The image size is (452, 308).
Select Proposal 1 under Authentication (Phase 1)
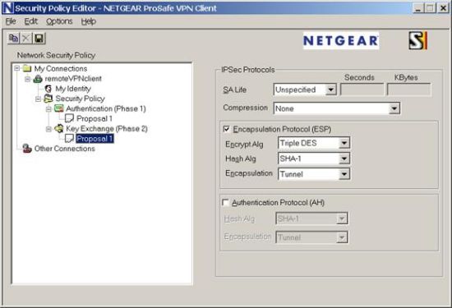click(x=95, y=119)
